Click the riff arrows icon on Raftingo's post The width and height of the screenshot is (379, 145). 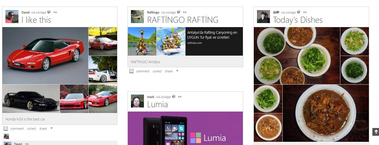click(185, 12)
